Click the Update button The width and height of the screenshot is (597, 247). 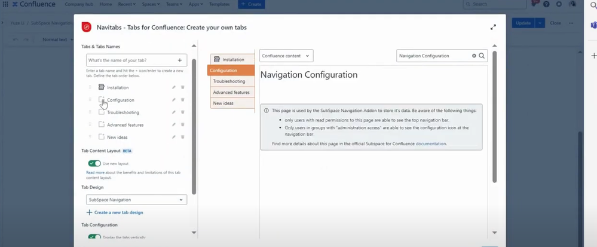(523, 23)
